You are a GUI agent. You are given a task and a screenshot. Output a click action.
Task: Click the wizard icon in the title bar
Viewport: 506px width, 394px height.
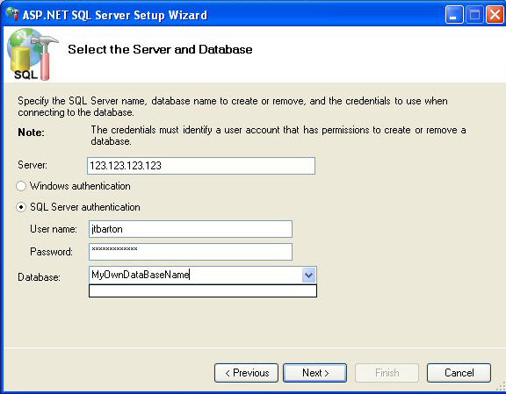tap(12, 14)
